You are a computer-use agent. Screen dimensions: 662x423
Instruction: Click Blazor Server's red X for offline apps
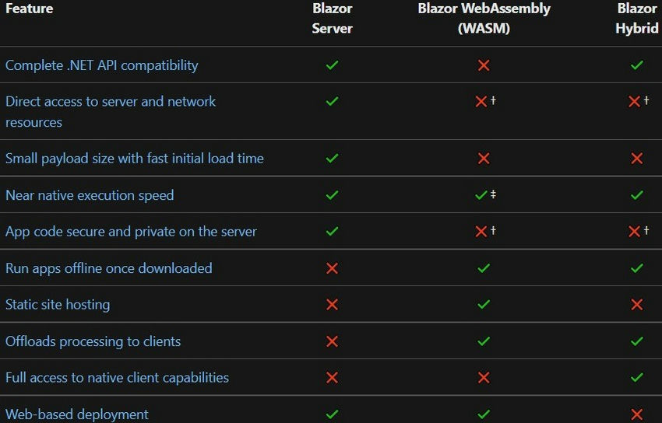(332, 268)
